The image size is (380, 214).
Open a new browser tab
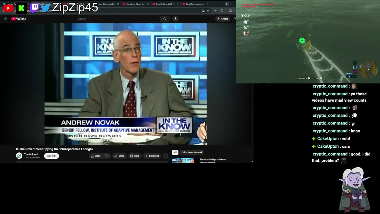tap(213, 4)
